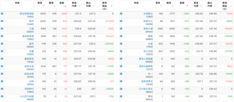Open the list icon beside 港商德意志
The width and height of the screenshot is (234, 102).
[x=121, y=81]
